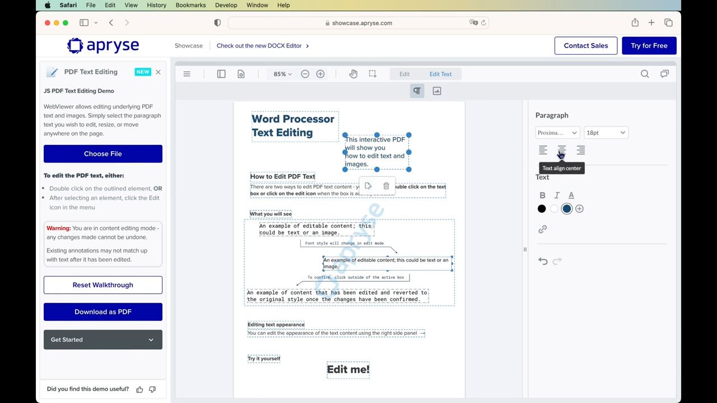
Task: Click the Apple menu
Action: (x=48, y=5)
